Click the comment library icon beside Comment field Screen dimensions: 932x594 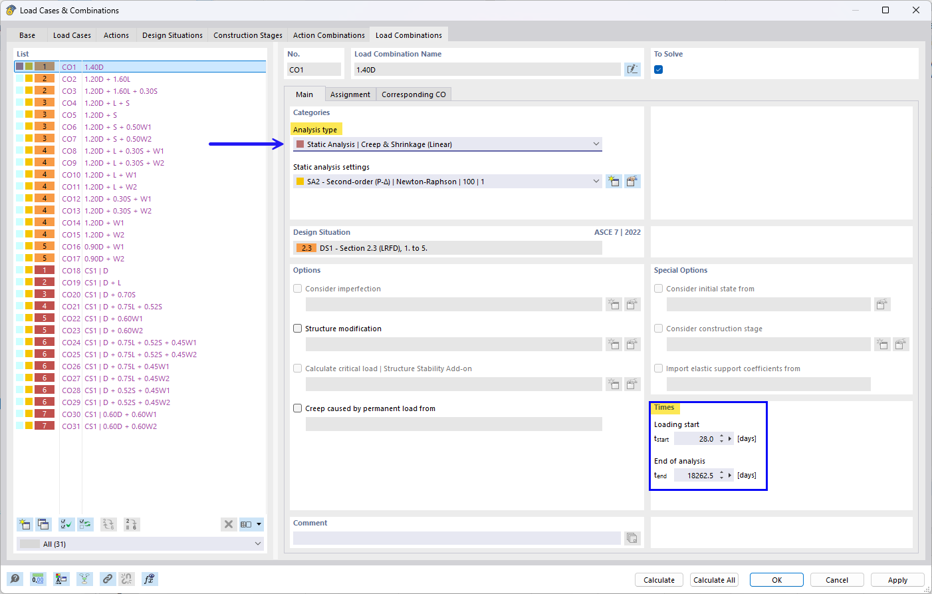[x=632, y=537]
